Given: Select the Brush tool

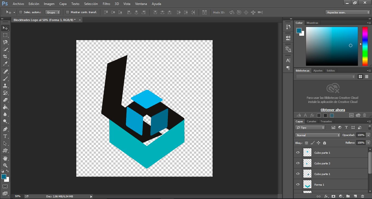Looking at the screenshot, I should [5, 79].
